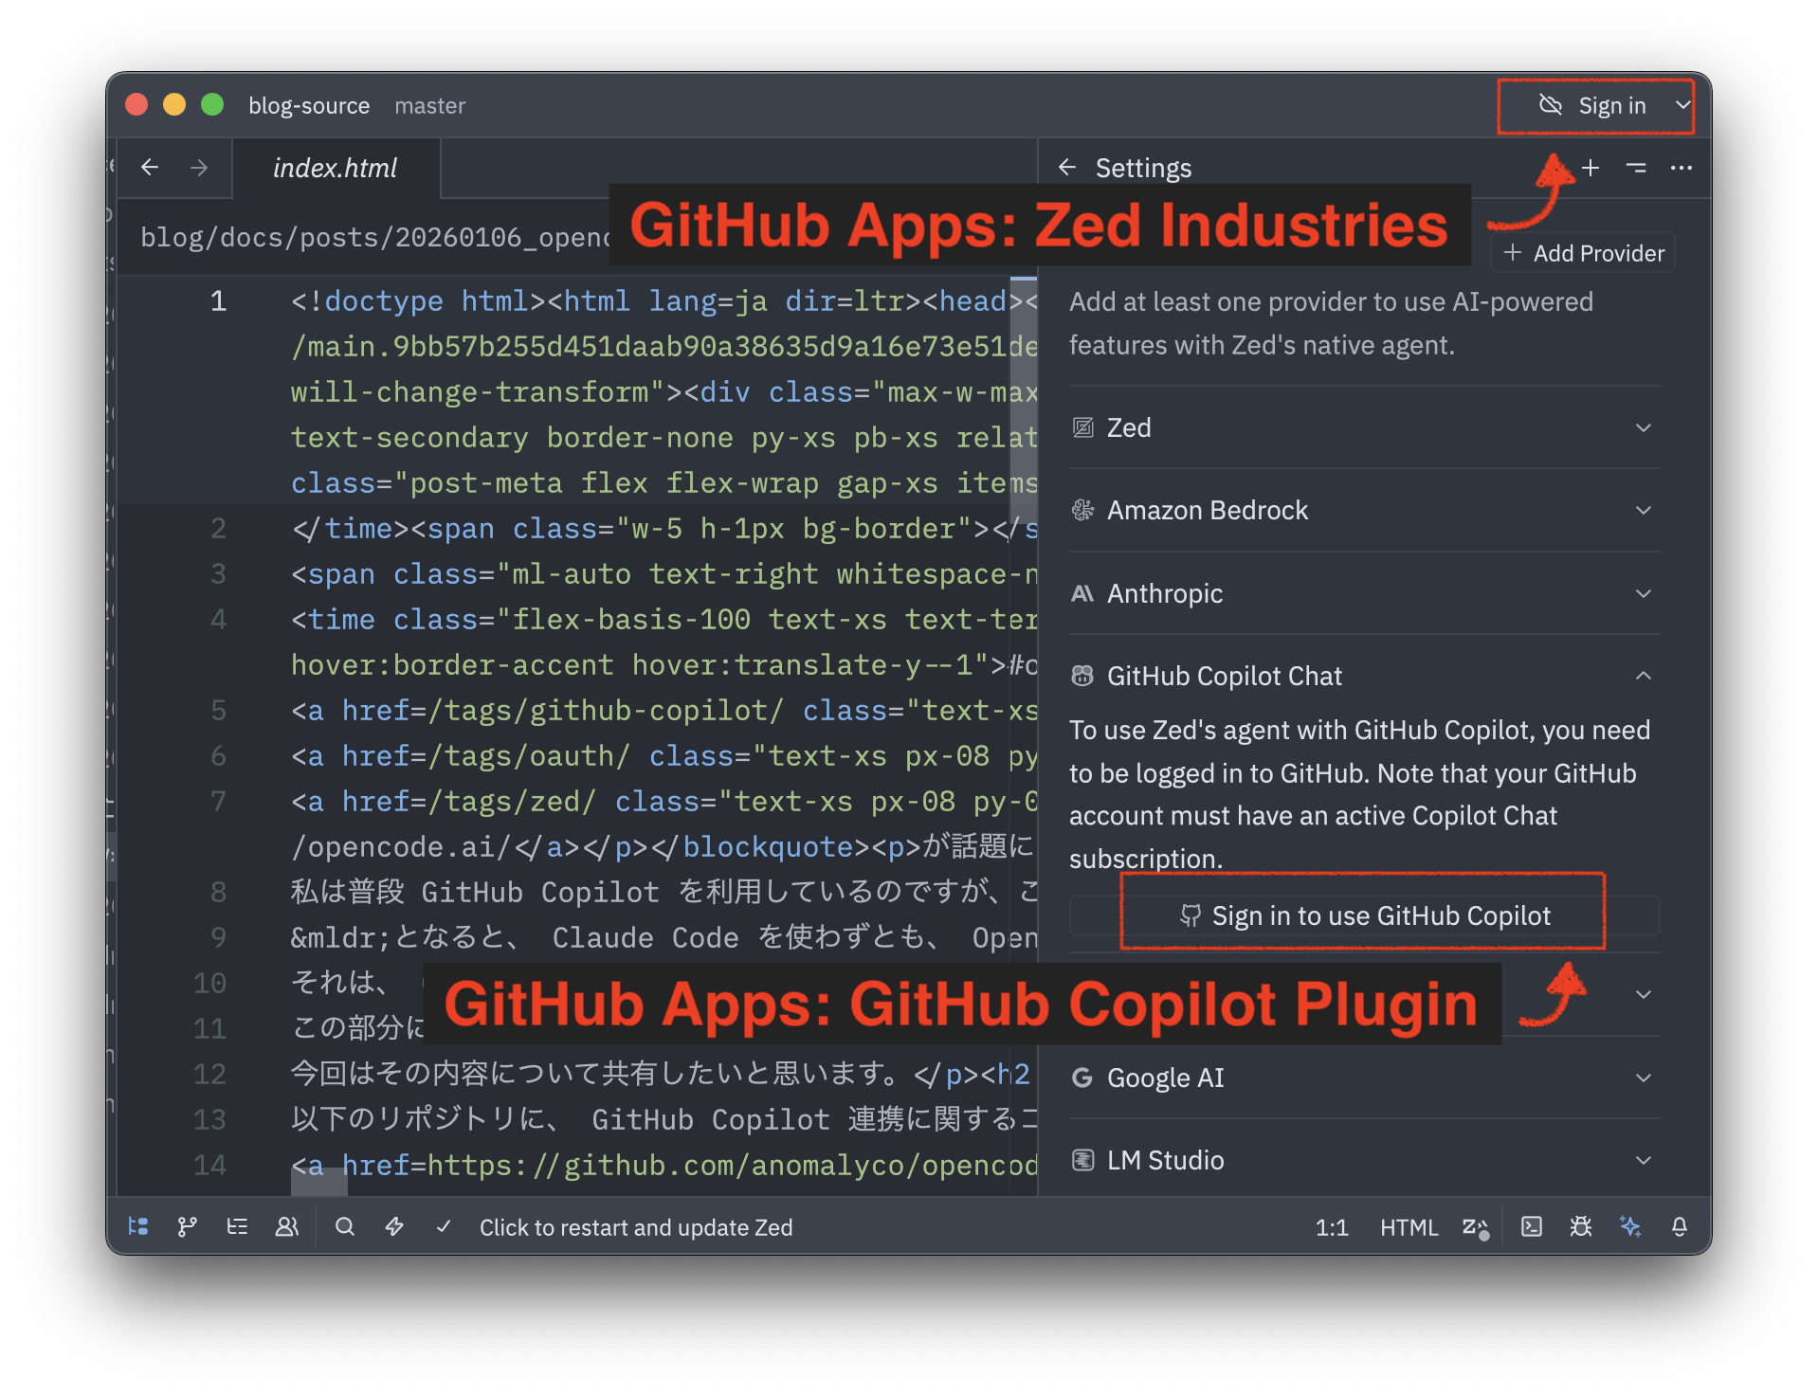Open the three-dot agent panel menu

pos(1682,168)
